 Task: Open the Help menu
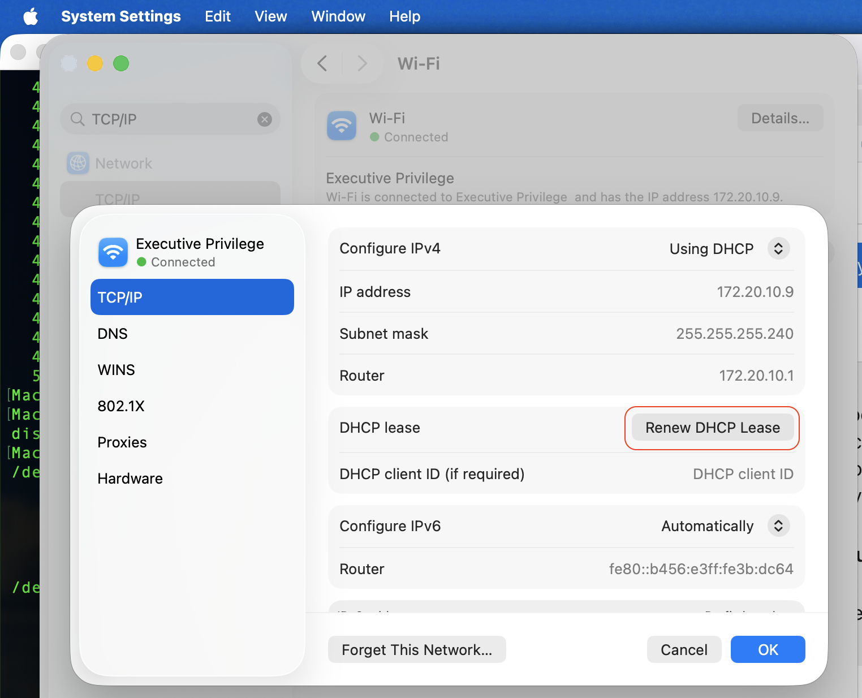[405, 16]
